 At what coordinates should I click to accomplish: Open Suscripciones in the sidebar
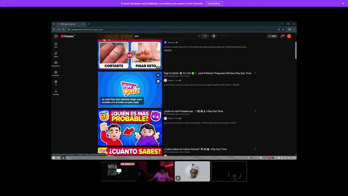click(56, 64)
